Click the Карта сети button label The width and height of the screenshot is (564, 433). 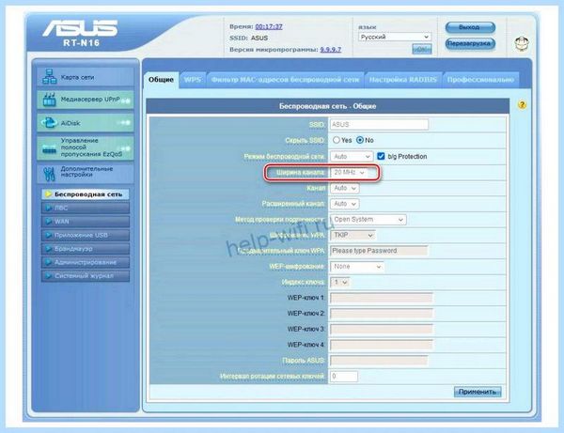point(77,77)
